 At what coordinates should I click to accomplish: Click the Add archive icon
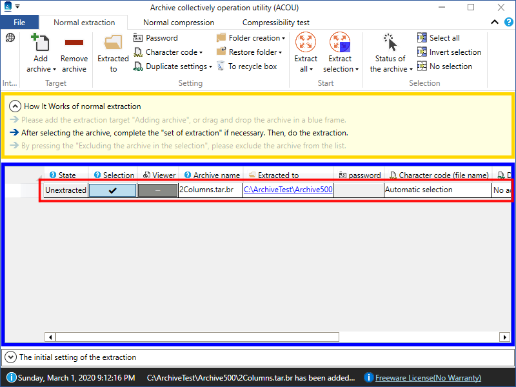pos(41,43)
